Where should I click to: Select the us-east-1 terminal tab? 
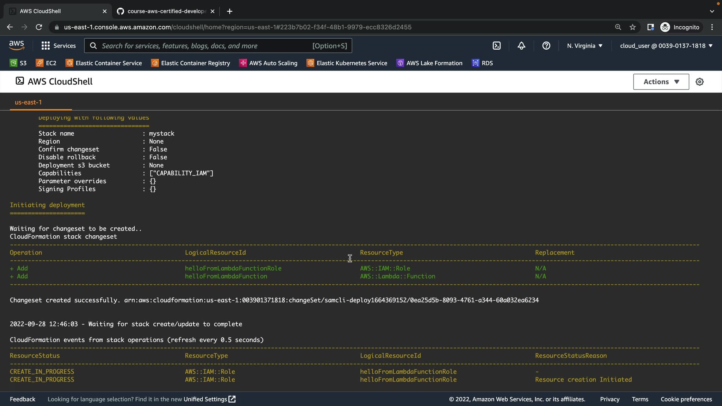pos(28,102)
